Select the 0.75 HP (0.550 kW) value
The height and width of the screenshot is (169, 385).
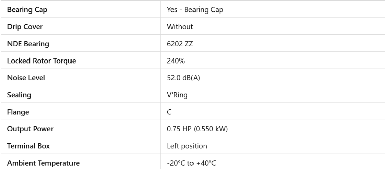click(x=194, y=129)
